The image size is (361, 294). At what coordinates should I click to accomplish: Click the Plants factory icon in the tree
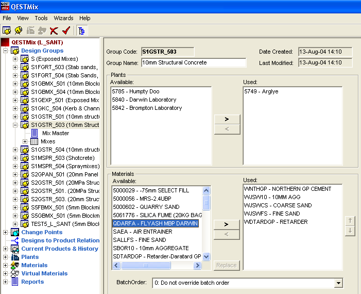point(15,257)
